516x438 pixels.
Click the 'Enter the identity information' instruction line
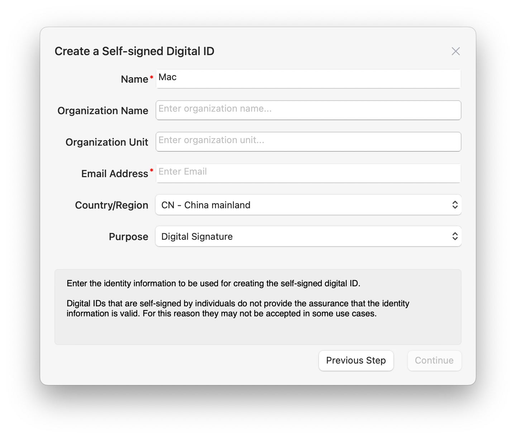click(x=213, y=283)
